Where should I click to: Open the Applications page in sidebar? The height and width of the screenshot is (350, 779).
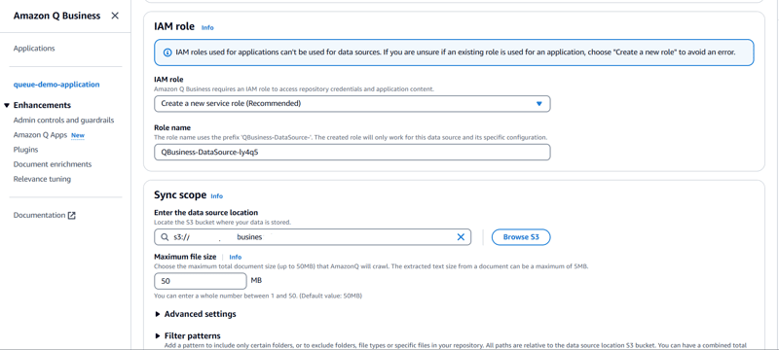(x=34, y=48)
